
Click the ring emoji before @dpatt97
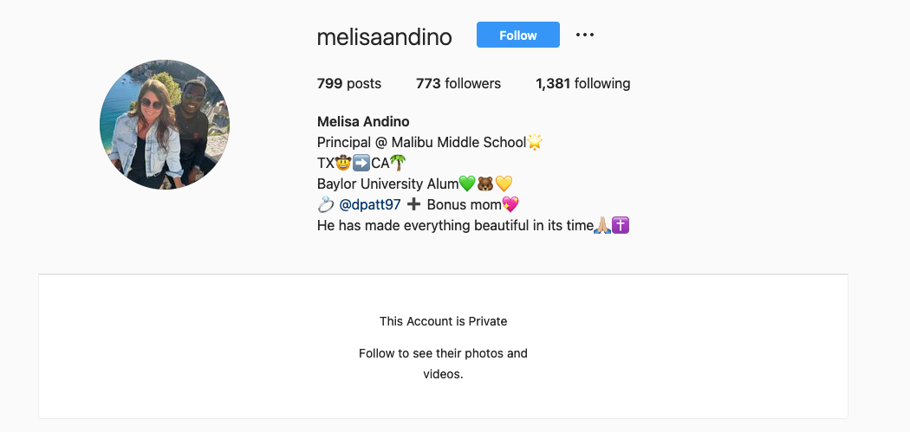[326, 204]
